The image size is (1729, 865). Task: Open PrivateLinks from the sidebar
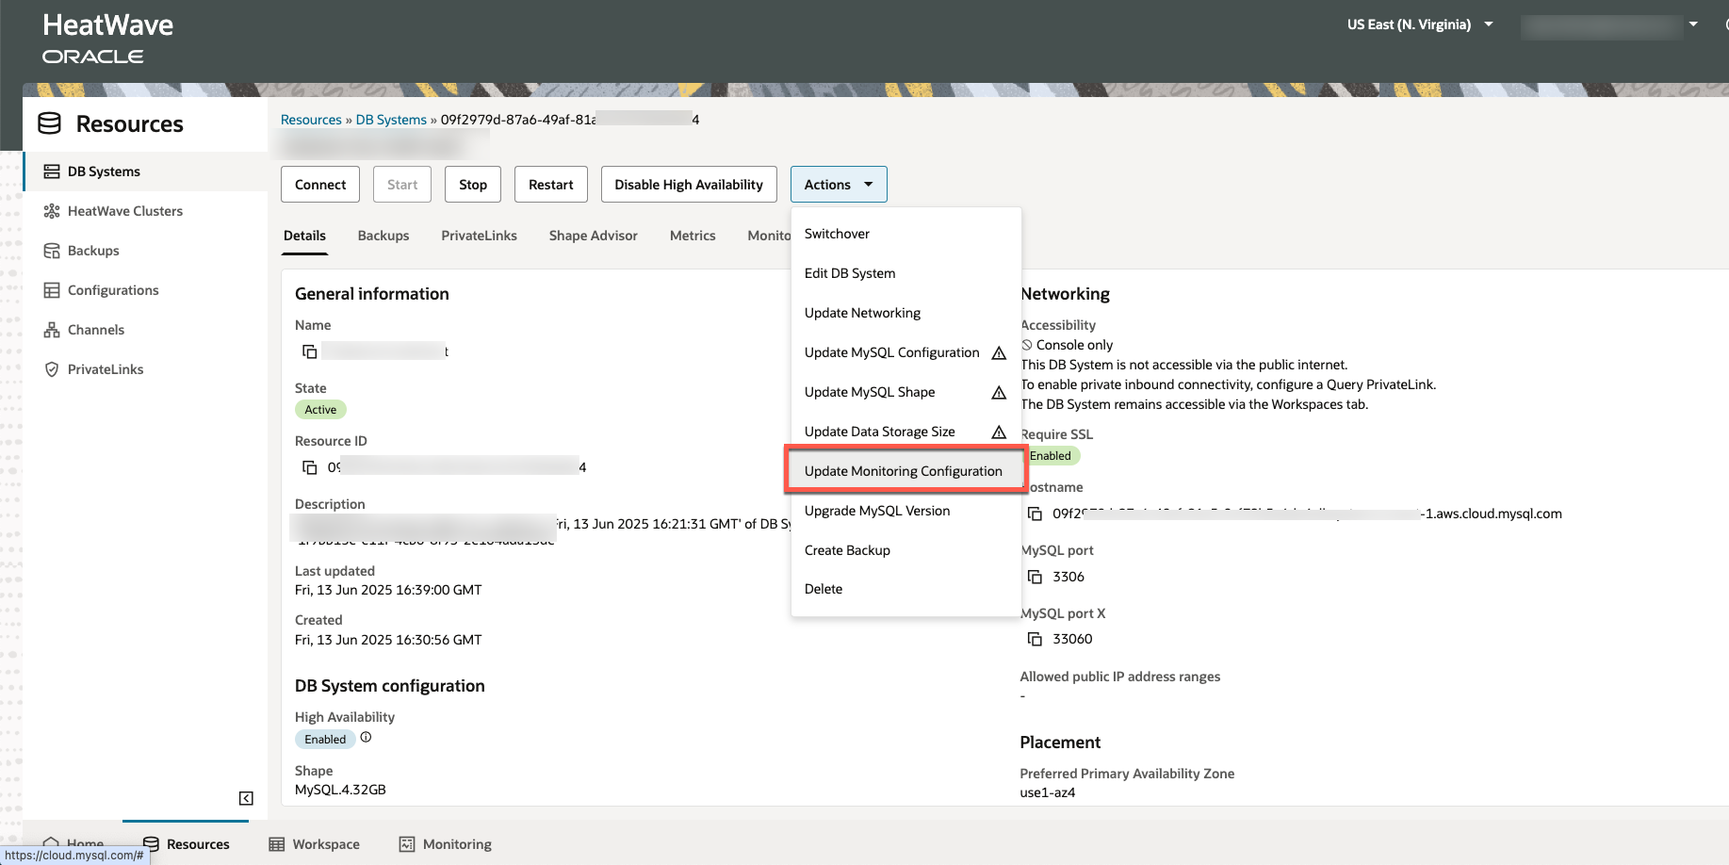(105, 368)
